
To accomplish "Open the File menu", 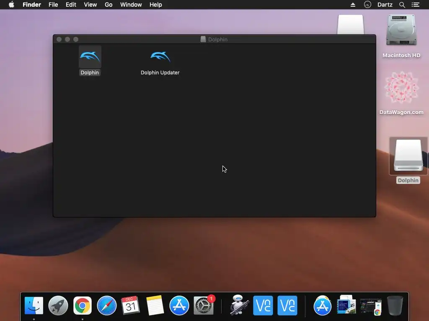I will pyautogui.click(x=53, y=5).
